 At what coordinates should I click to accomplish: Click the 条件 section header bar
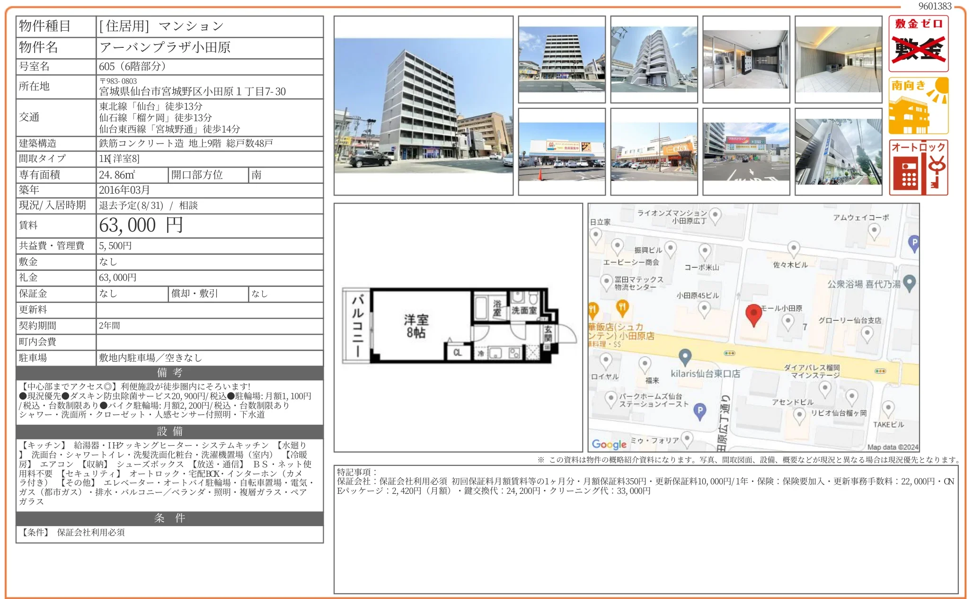click(169, 518)
